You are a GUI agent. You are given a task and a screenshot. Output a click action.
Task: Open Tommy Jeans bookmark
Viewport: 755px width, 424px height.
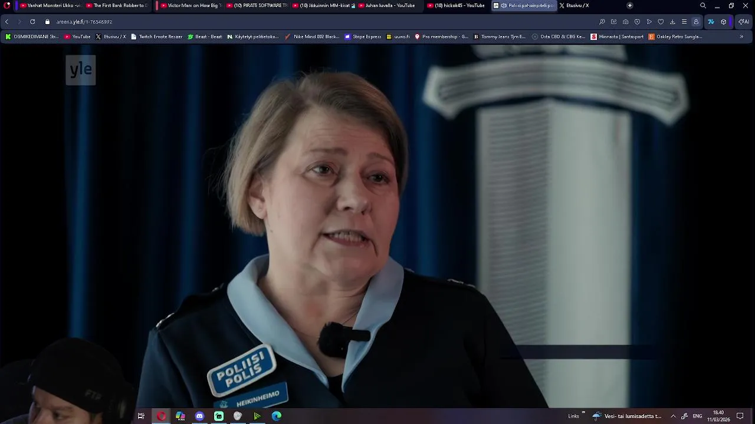[x=499, y=37]
